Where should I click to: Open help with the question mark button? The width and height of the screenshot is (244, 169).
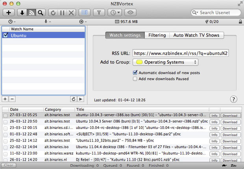(233, 99)
